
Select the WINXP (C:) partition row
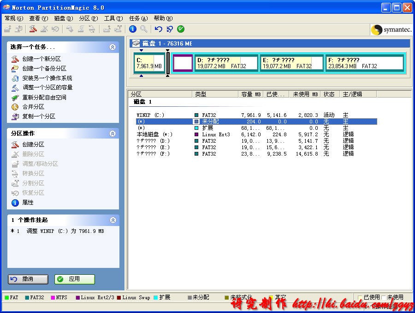(x=256, y=115)
